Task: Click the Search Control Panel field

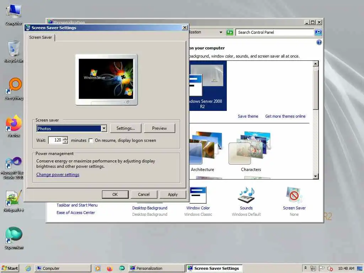Action: [x=275, y=32]
